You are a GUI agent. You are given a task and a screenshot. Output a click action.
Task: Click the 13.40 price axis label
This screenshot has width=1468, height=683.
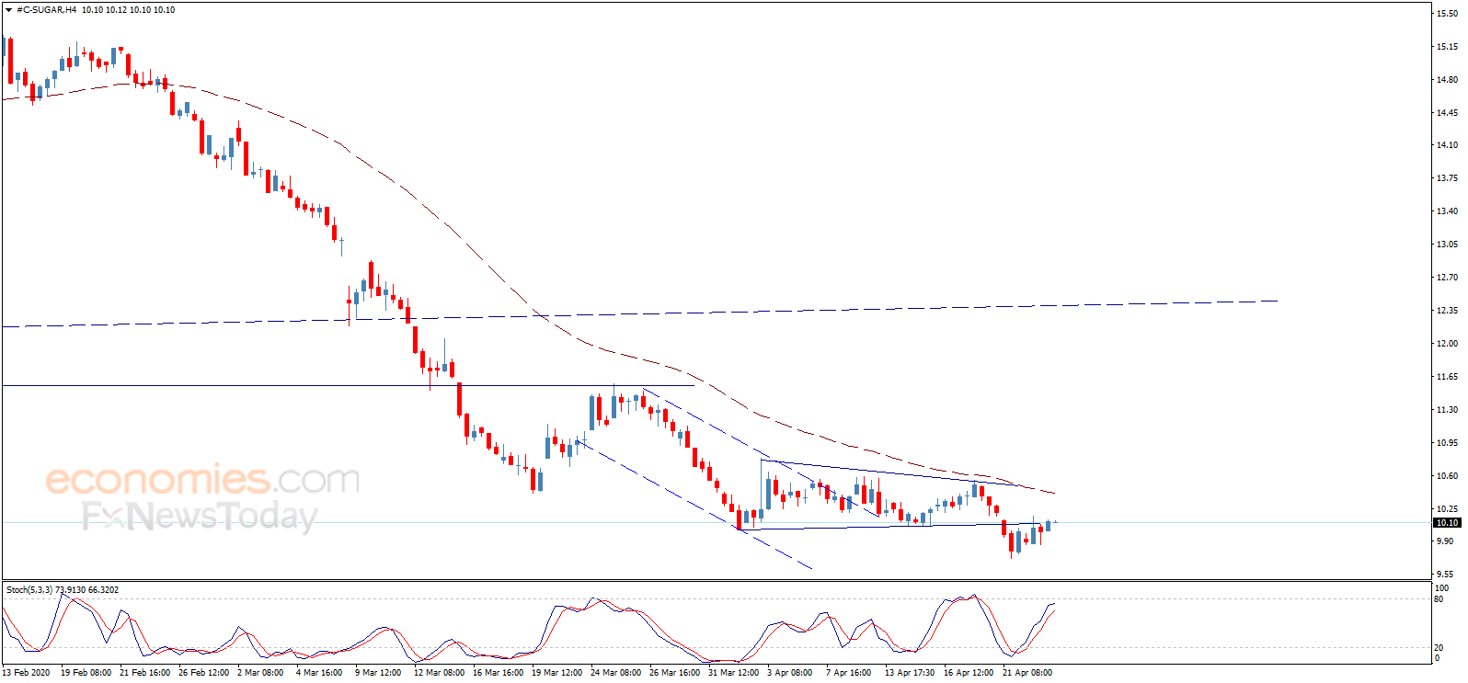1447,211
